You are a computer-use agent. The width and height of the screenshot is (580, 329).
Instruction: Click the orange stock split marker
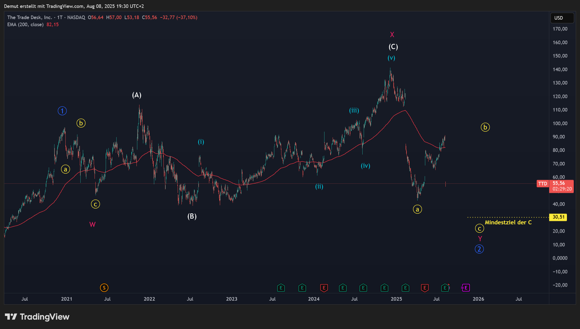104,288
